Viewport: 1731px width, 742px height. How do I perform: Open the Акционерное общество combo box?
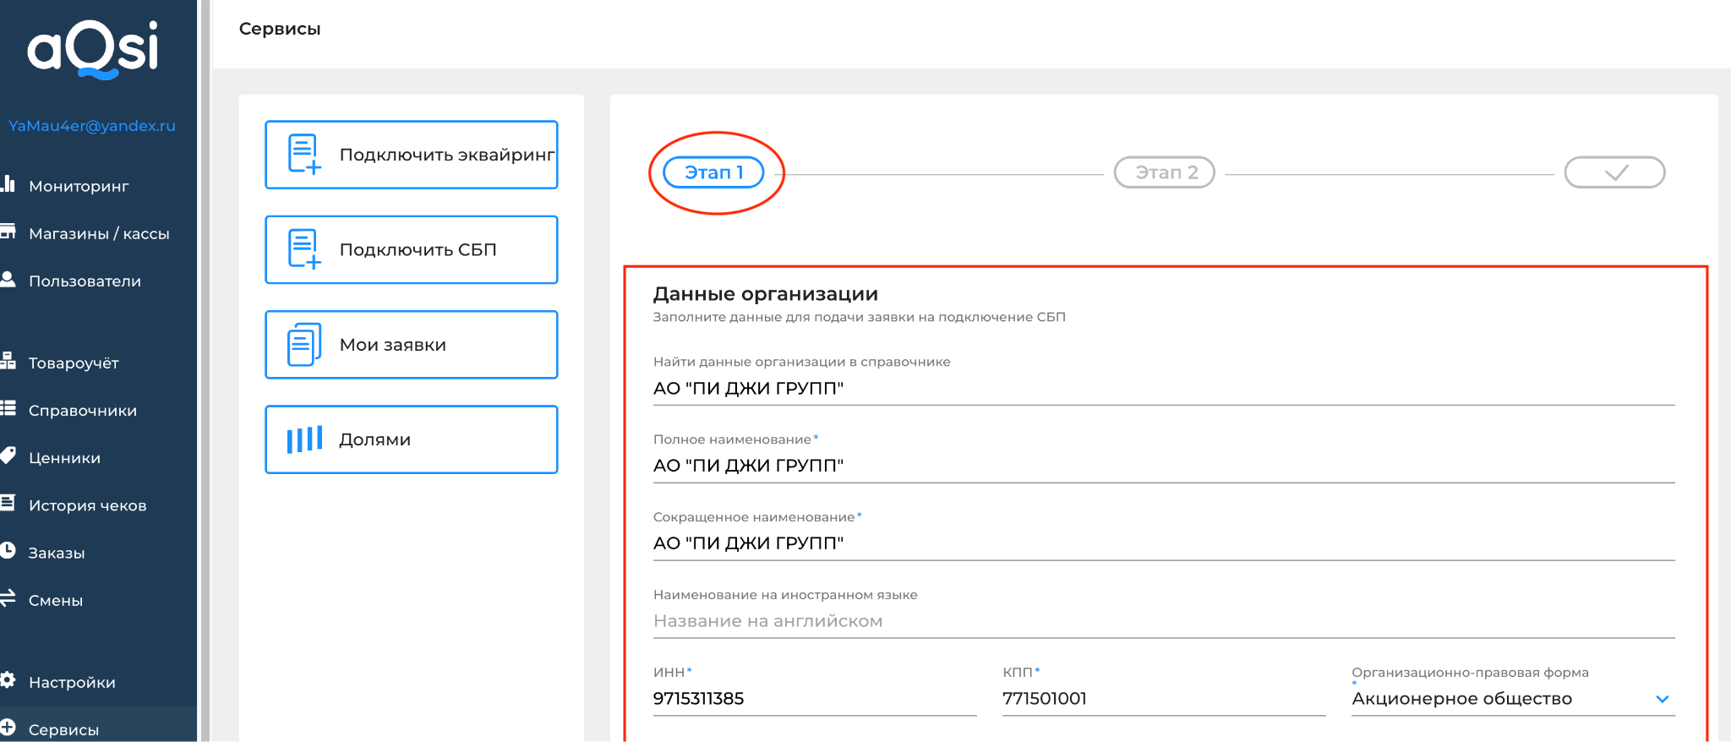point(1513,699)
